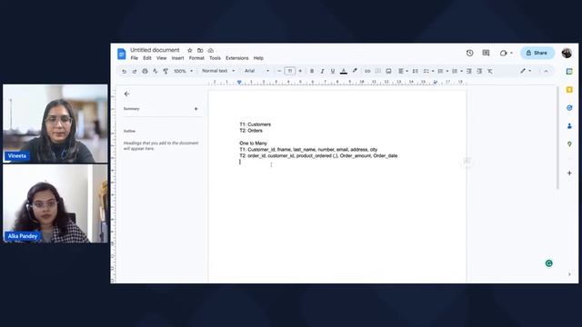Open the Google Docs home icon
The height and width of the screenshot is (327, 582).
pos(121,54)
